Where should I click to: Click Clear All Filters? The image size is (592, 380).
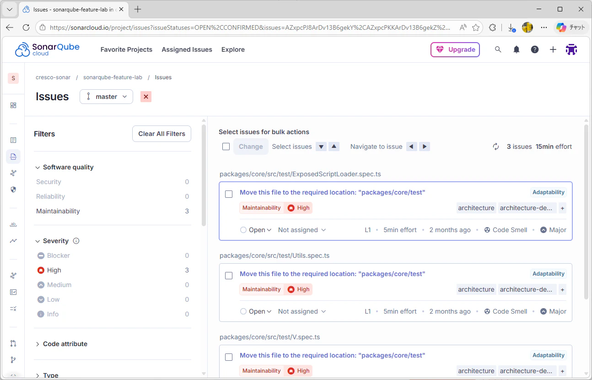point(162,134)
